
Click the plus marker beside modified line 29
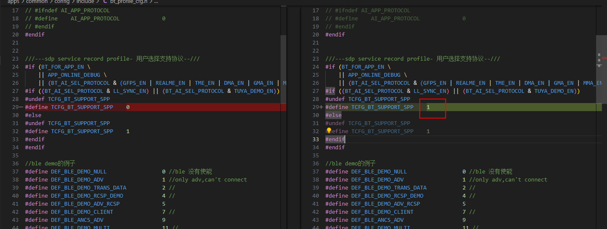click(x=321, y=107)
